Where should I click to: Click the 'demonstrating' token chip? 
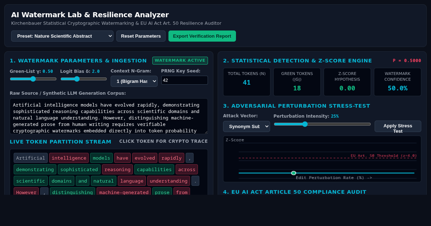pos(35,169)
